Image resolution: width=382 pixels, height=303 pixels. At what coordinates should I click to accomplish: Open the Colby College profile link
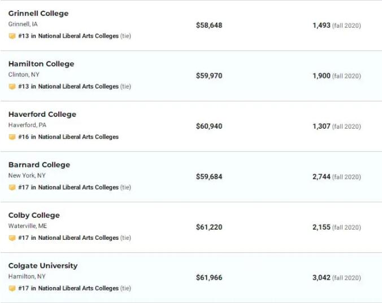click(x=34, y=216)
